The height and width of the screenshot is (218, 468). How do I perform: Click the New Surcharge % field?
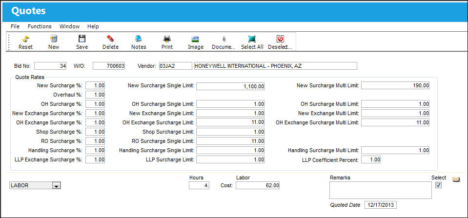(x=95, y=85)
